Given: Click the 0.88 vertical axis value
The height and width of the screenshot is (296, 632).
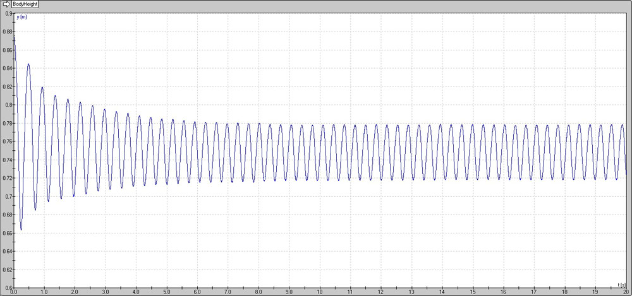Looking at the screenshot, I should [7, 32].
